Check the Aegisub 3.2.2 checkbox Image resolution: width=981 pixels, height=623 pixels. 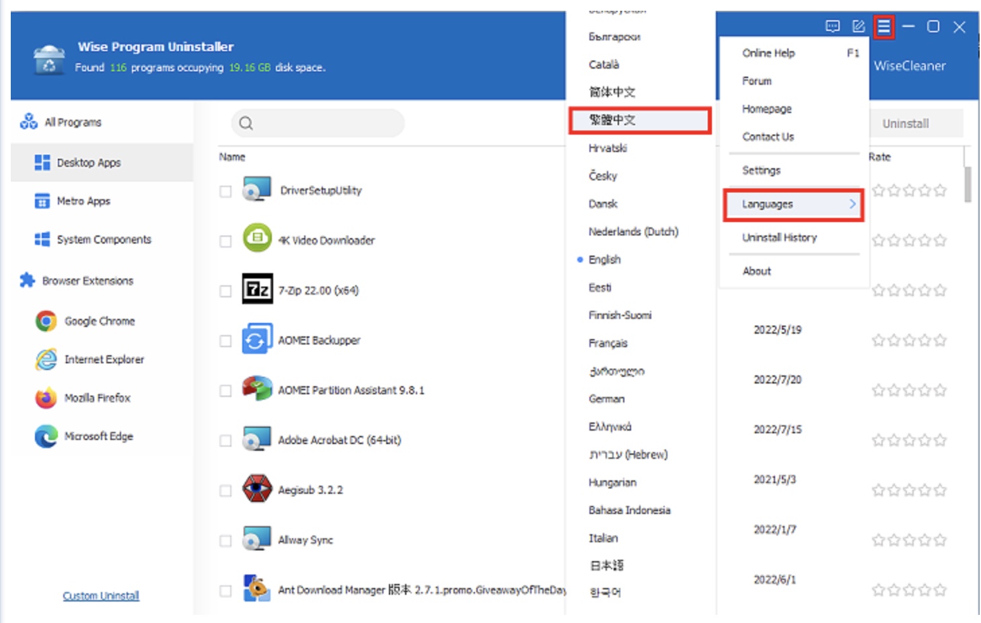tap(225, 491)
